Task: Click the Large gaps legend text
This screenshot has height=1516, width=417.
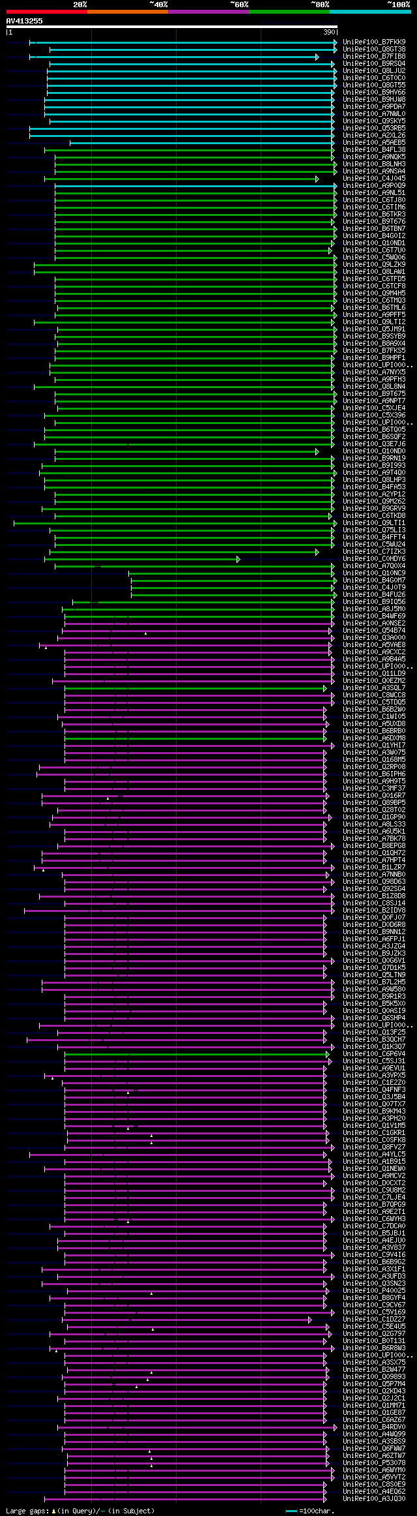Action: pyautogui.click(x=80, y=1511)
